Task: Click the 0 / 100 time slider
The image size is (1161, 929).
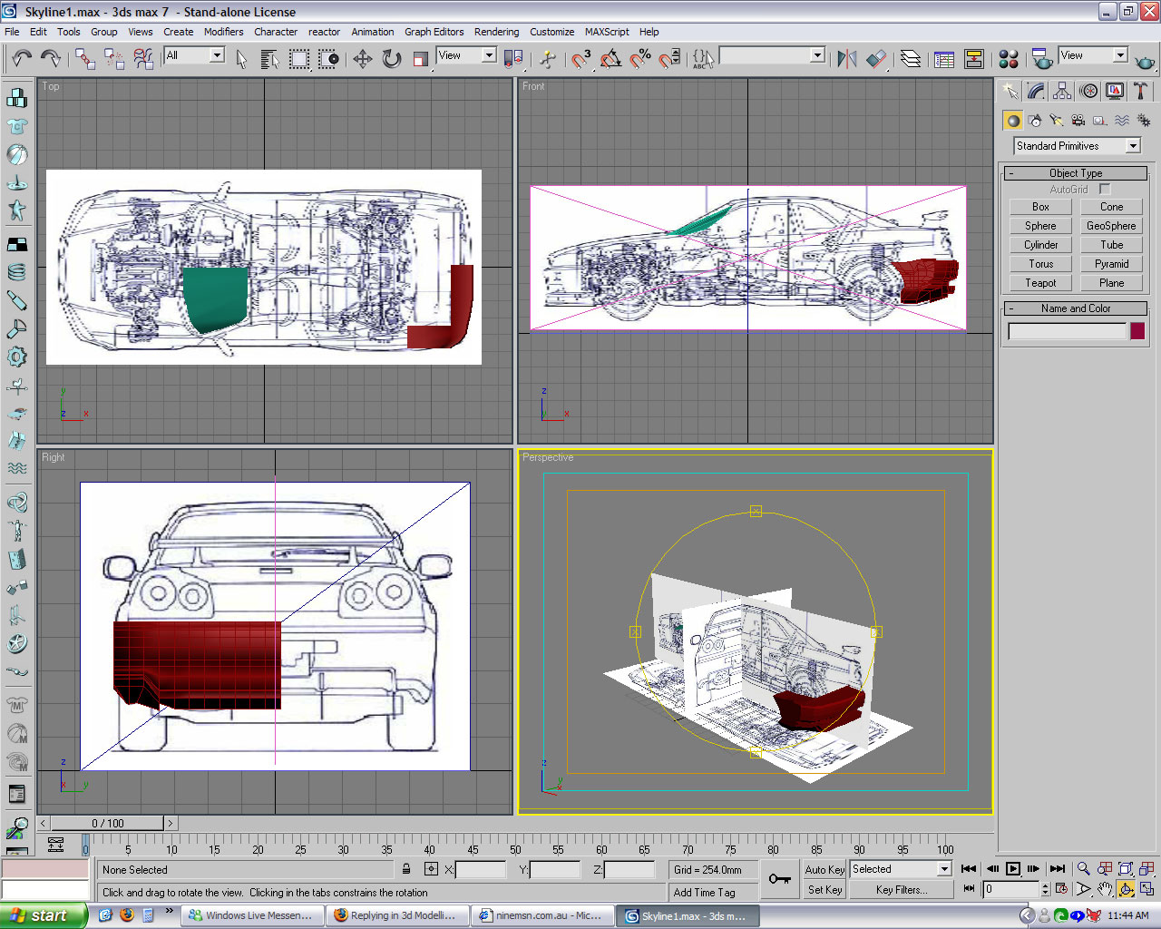Action: 107,823
